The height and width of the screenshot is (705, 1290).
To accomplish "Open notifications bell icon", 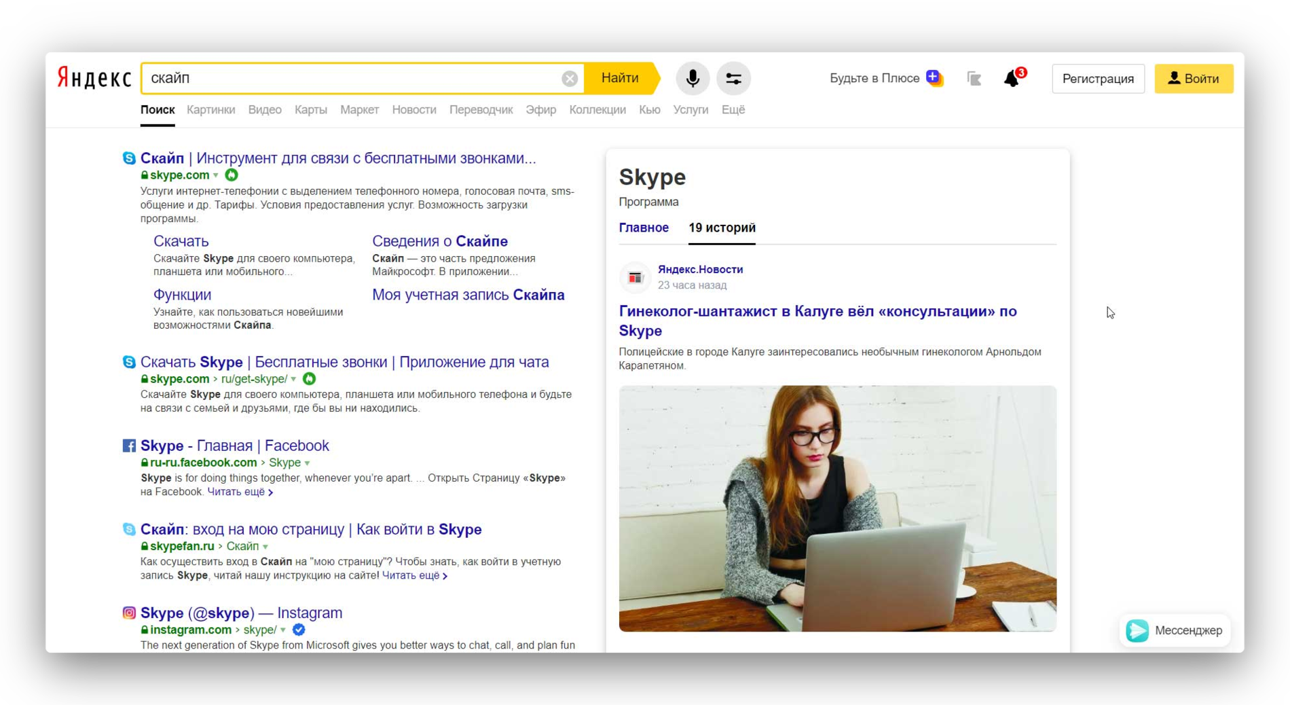I will point(1012,79).
